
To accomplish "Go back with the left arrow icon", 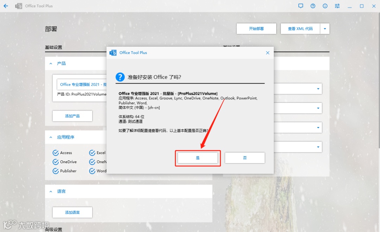I will click(6, 6).
